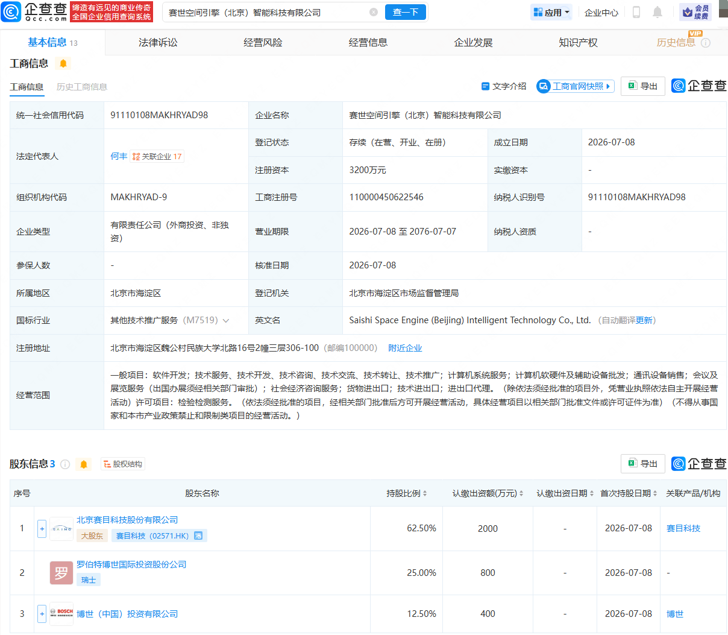
Task: Select registered capital 3200万元
Action: [368, 170]
